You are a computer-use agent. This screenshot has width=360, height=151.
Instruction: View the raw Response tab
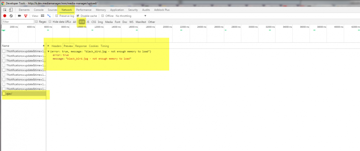81,46
